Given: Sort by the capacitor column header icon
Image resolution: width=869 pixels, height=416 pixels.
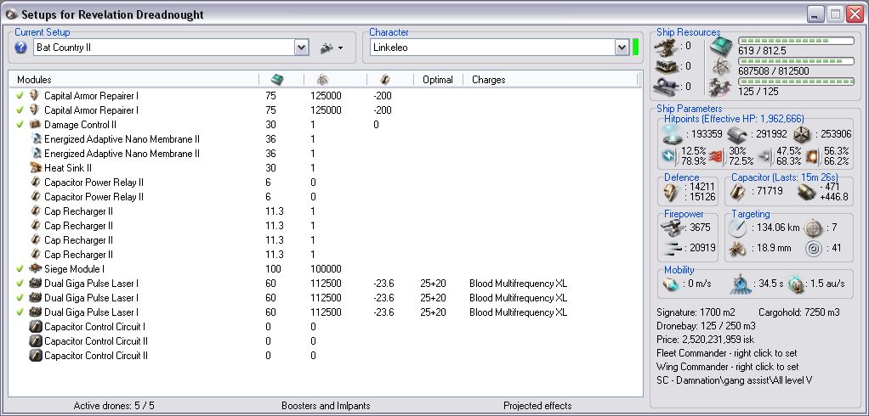Looking at the screenshot, I should click(385, 80).
